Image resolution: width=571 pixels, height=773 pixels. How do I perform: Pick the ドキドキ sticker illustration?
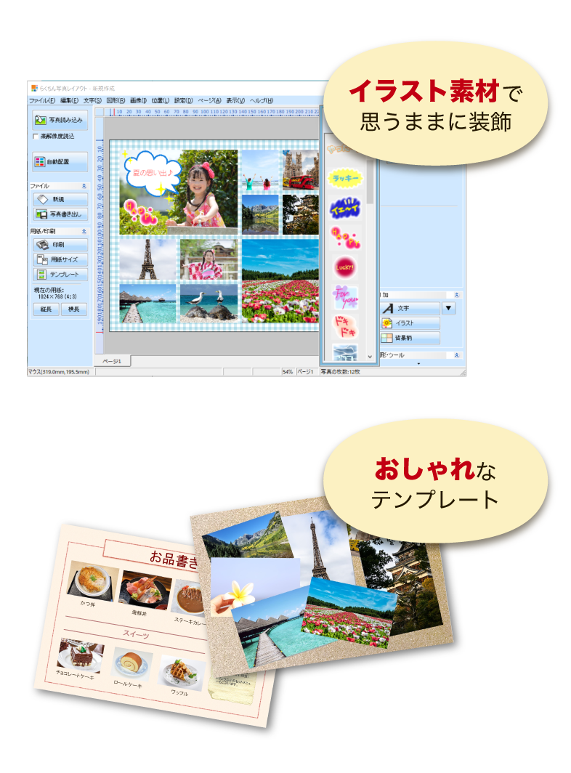pyautogui.click(x=345, y=326)
